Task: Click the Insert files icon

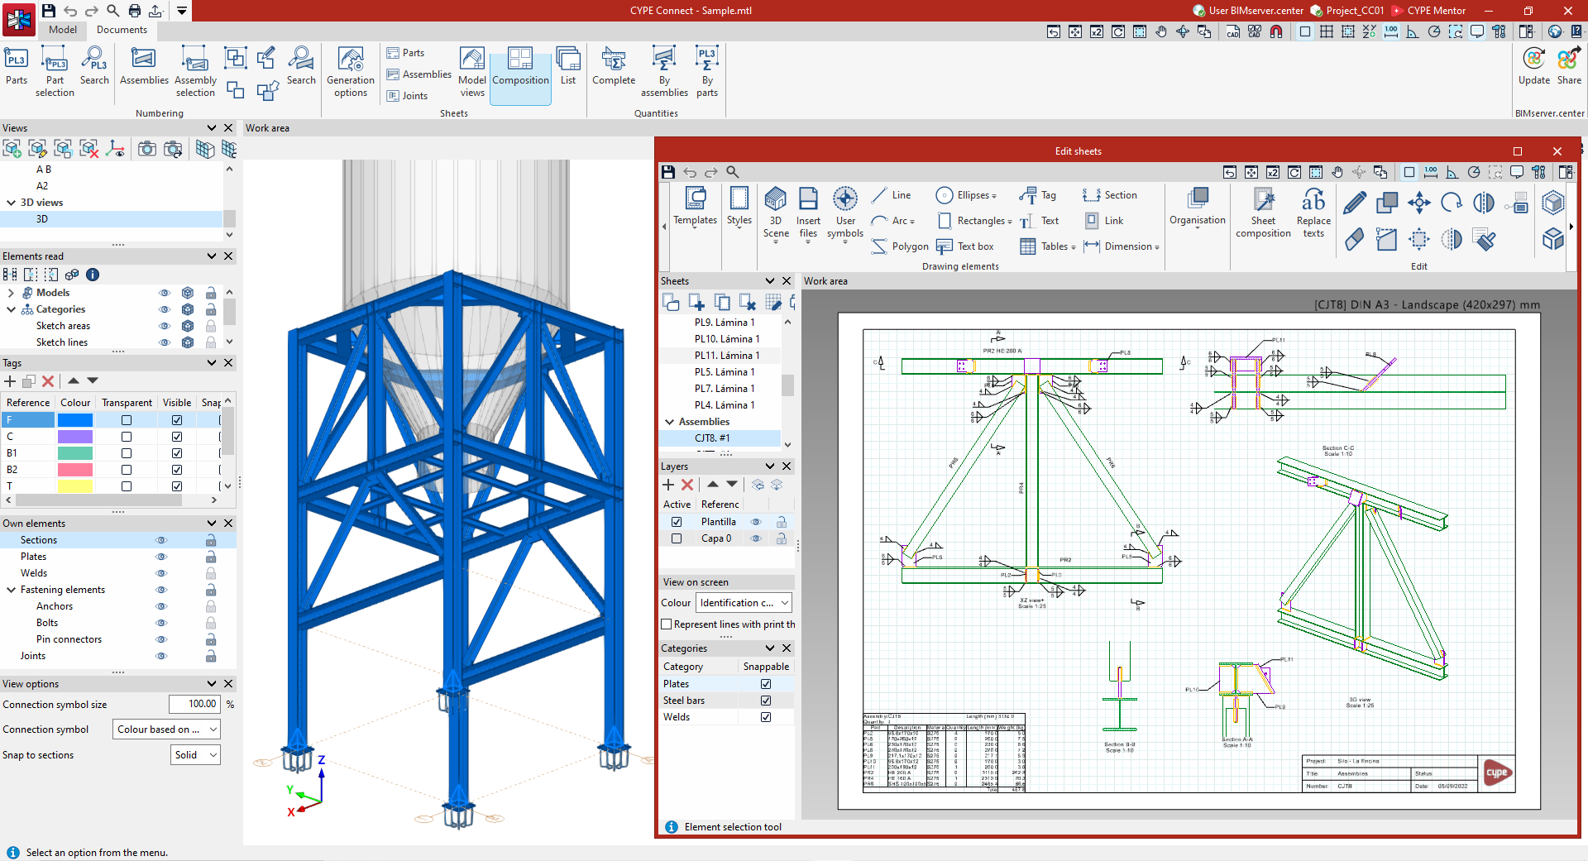Action: [x=808, y=213]
